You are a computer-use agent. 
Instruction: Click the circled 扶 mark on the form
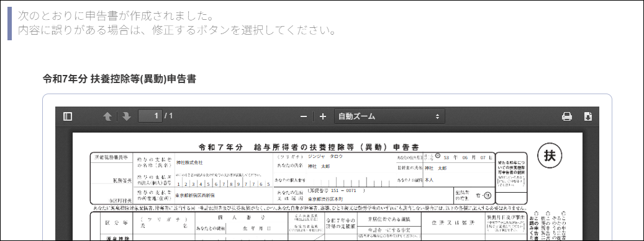click(x=550, y=156)
